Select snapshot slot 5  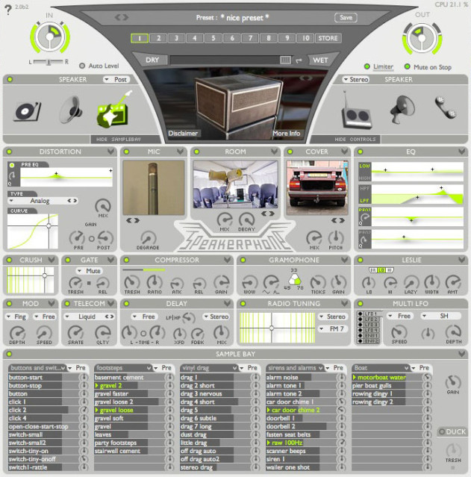click(213, 38)
